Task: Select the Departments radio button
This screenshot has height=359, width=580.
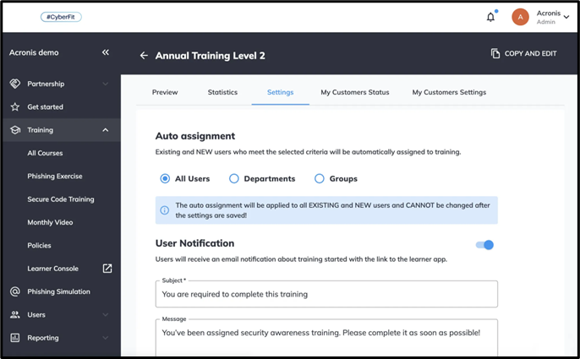Action: click(233, 178)
